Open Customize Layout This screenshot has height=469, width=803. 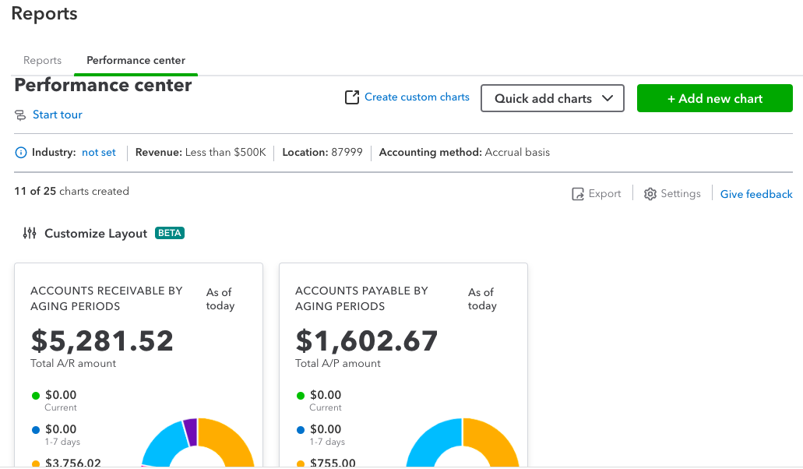pyautogui.click(x=96, y=234)
